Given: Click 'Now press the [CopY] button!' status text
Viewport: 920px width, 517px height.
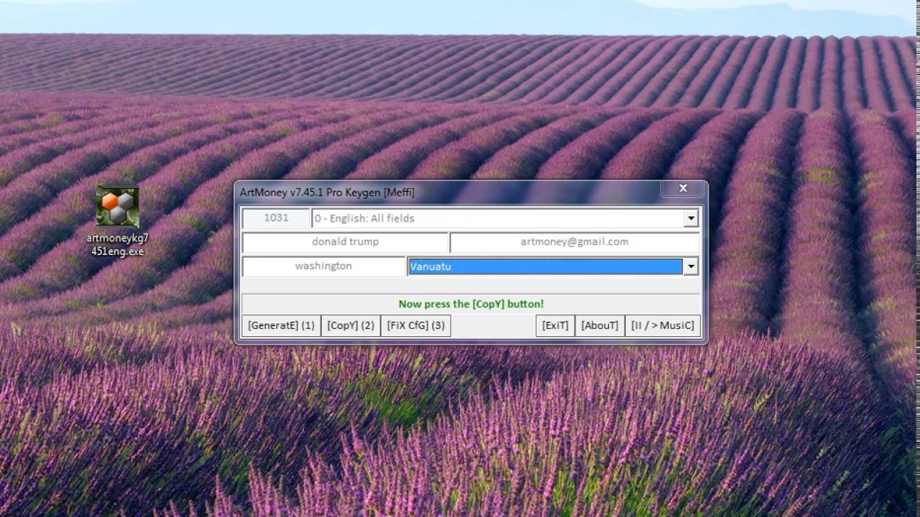Looking at the screenshot, I should pos(471,304).
